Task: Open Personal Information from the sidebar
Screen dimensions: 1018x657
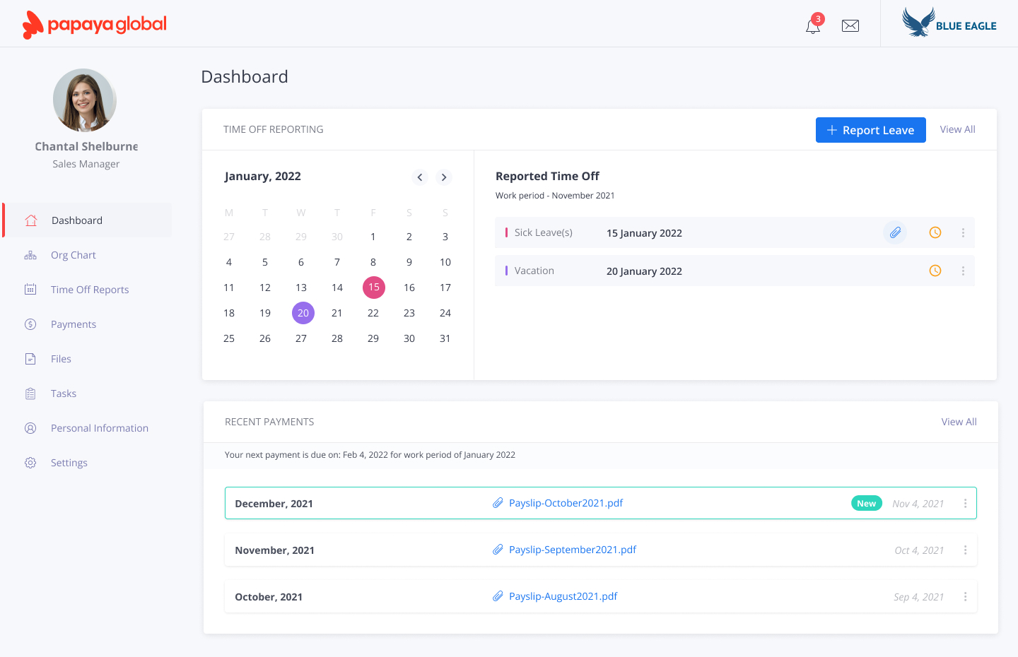Action: pyautogui.click(x=100, y=427)
